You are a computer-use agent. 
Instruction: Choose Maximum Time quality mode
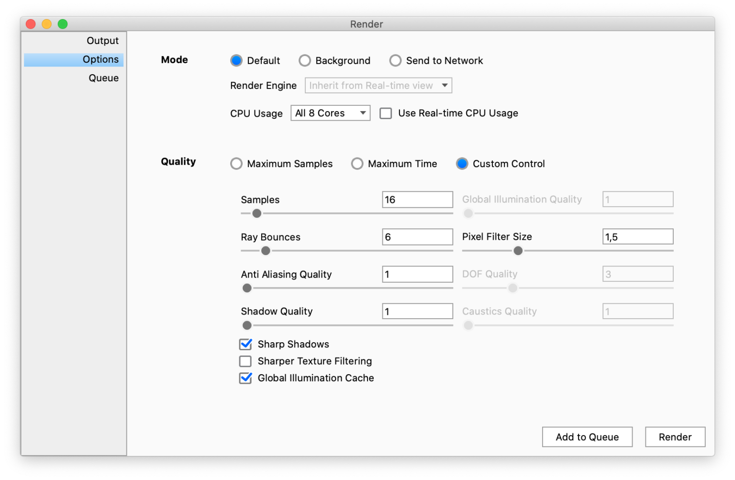click(x=357, y=163)
